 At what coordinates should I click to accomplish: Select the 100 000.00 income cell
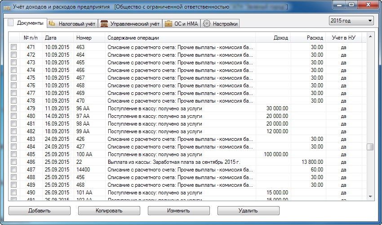pyautogui.click(x=276, y=154)
